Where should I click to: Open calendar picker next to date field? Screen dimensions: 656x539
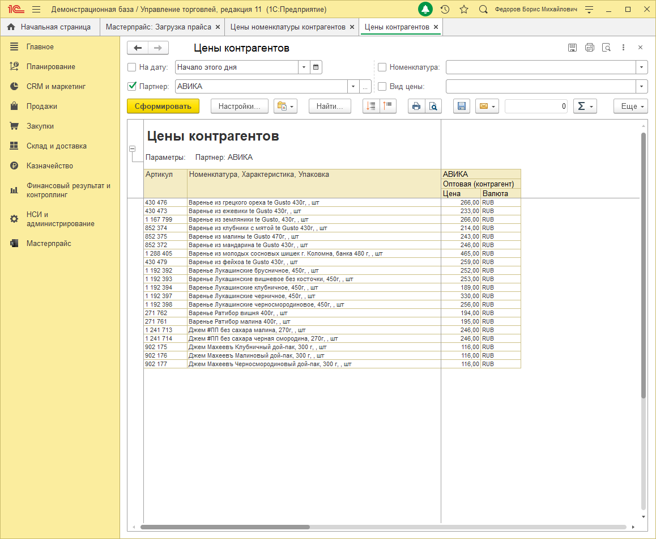[316, 67]
